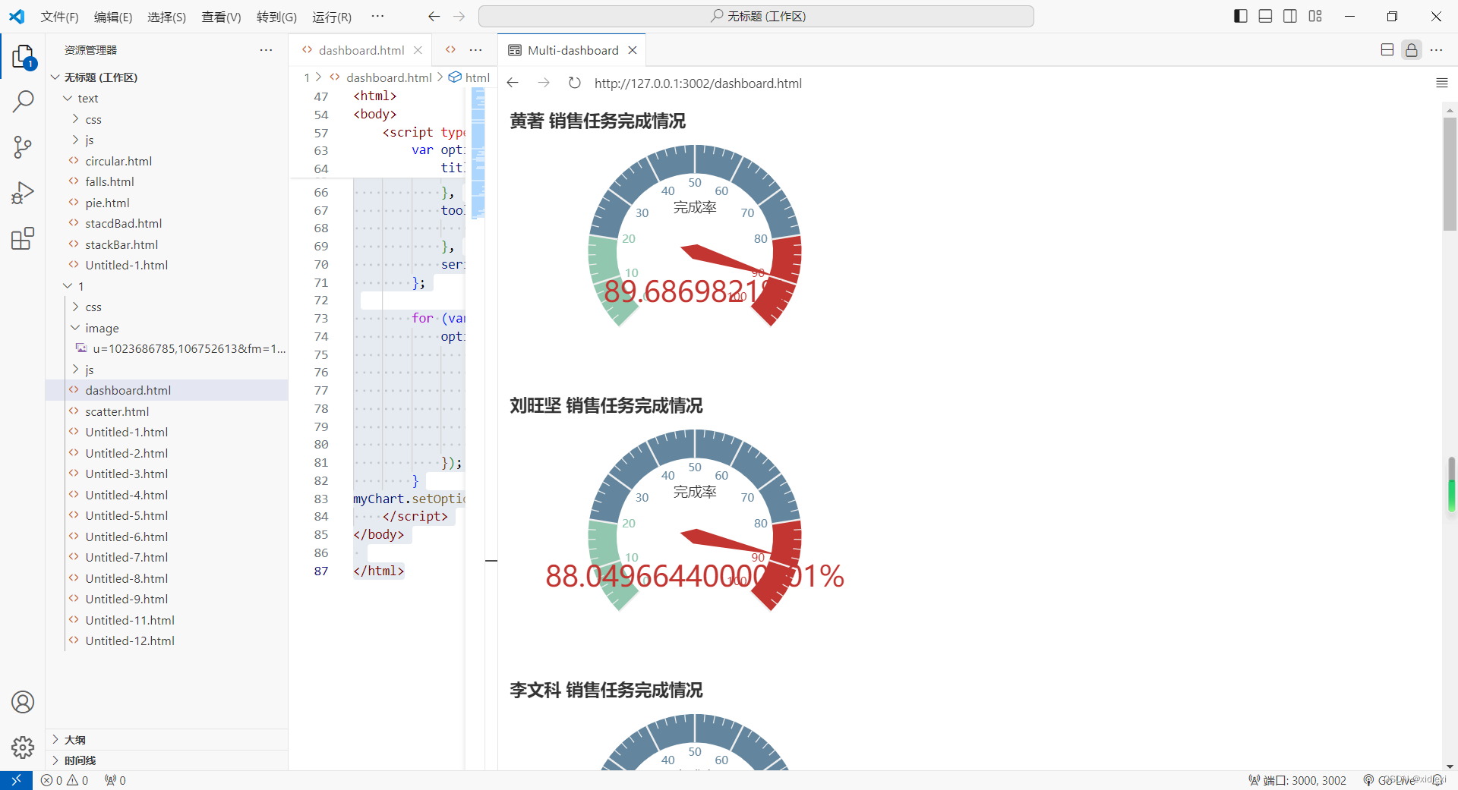This screenshot has height=790, width=1458.
Task: Click the browser preview forward arrow
Action: pos(544,83)
